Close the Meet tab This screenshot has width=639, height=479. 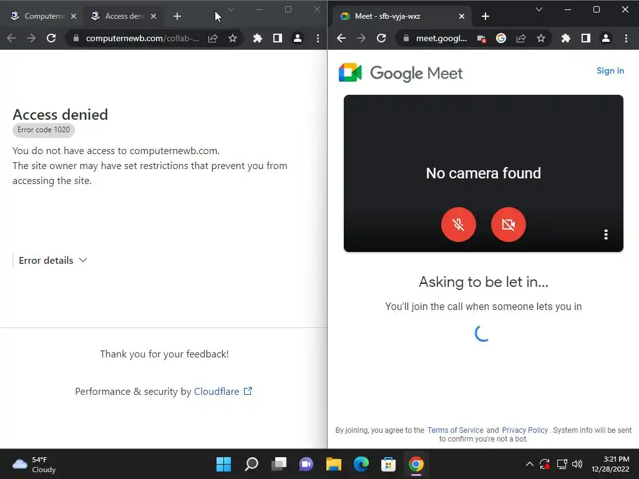click(462, 16)
